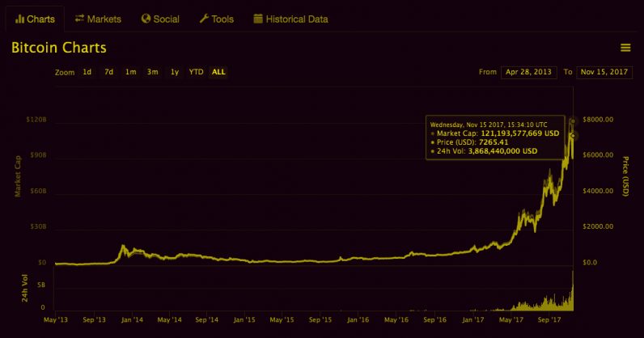Choose the YTD zoom option
644x338 pixels.
[196, 72]
